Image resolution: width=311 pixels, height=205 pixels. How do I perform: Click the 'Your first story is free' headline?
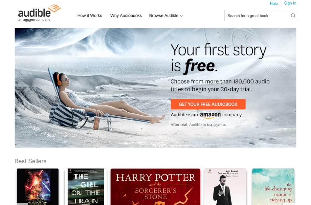(219, 58)
